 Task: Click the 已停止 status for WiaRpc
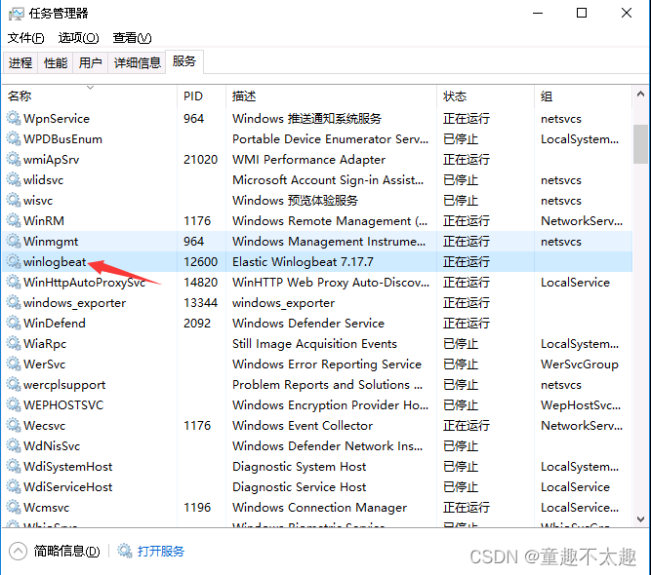[461, 344]
